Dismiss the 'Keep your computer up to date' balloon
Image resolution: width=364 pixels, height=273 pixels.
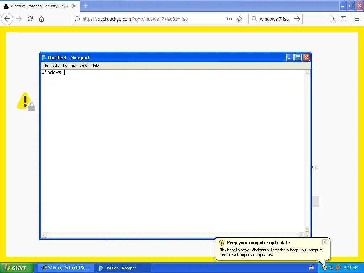point(325,242)
